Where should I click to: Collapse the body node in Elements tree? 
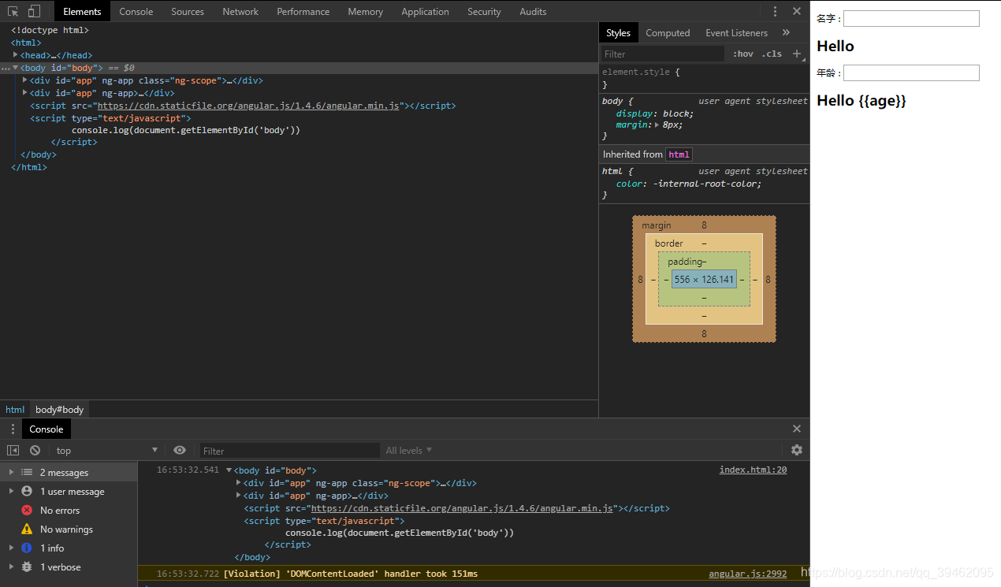[x=16, y=68]
